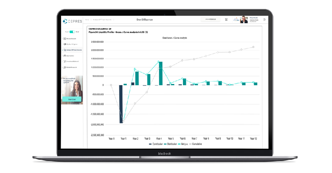Click the Year 12 cumulative line point
This screenshot has height=173, width=332.
(x=253, y=47)
